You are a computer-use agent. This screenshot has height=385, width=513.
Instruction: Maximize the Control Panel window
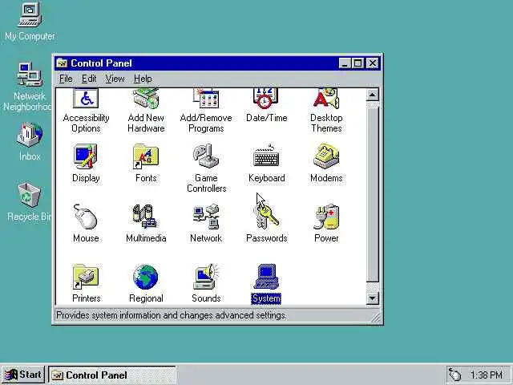click(357, 63)
